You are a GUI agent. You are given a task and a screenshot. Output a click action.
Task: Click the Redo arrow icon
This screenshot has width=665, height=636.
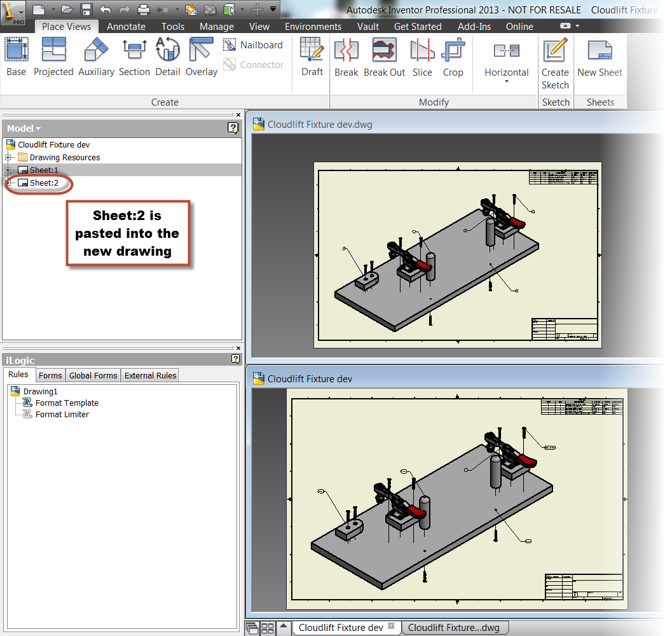point(124,9)
